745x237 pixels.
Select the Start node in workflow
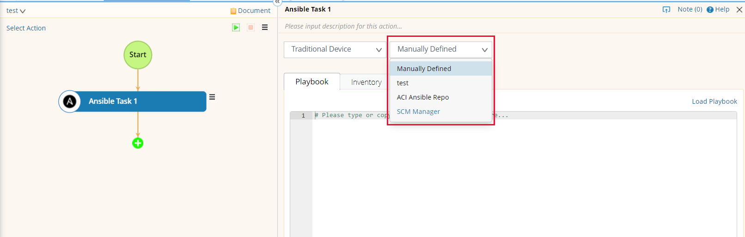tap(138, 55)
